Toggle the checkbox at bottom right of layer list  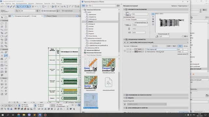pos(187,54)
